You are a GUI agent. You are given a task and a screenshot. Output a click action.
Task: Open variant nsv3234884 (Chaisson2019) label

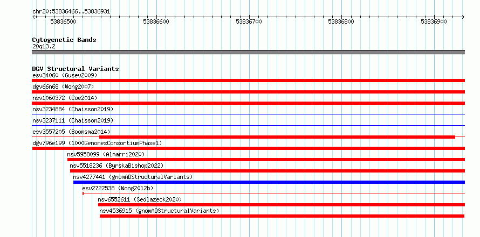(73, 109)
